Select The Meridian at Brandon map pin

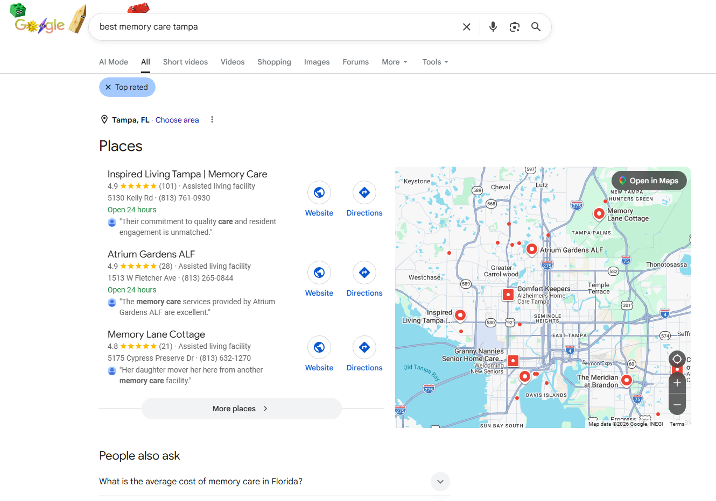[626, 381]
